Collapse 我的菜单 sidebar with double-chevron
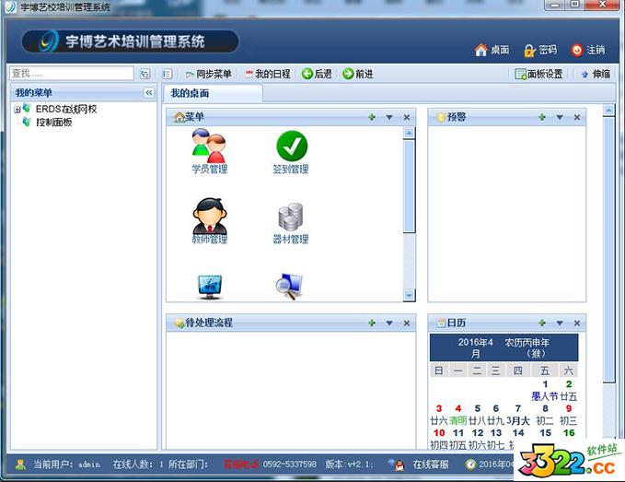This screenshot has width=625, height=482. click(x=149, y=92)
